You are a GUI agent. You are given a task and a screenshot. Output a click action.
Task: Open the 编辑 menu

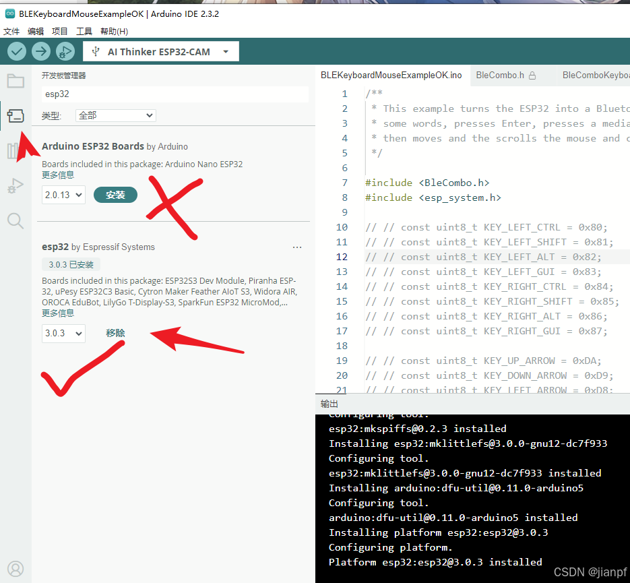click(x=35, y=31)
